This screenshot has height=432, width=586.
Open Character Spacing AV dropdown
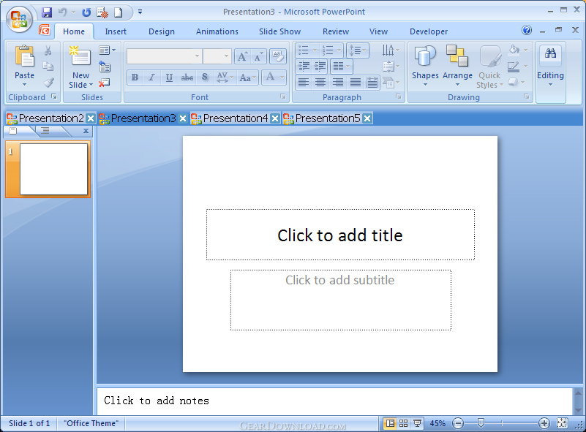(x=225, y=77)
